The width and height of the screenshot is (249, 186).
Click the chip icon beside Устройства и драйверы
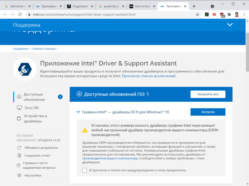(19, 118)
